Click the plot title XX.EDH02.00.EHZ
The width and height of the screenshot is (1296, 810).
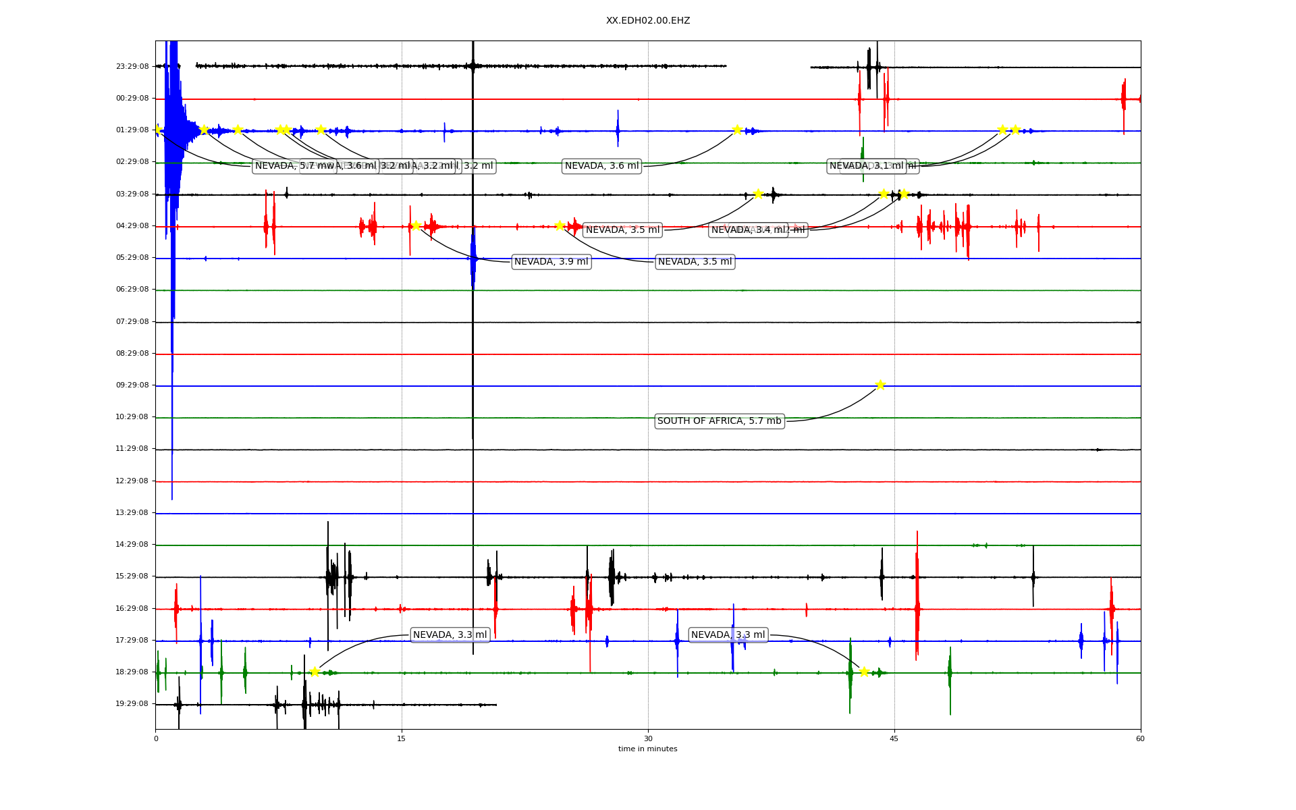(647, 21)
